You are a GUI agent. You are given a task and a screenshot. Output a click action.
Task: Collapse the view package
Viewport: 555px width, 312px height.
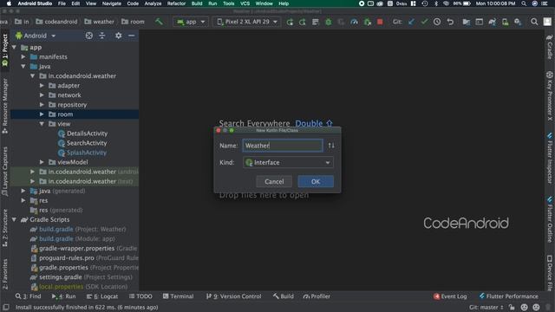tap(42, 124)
